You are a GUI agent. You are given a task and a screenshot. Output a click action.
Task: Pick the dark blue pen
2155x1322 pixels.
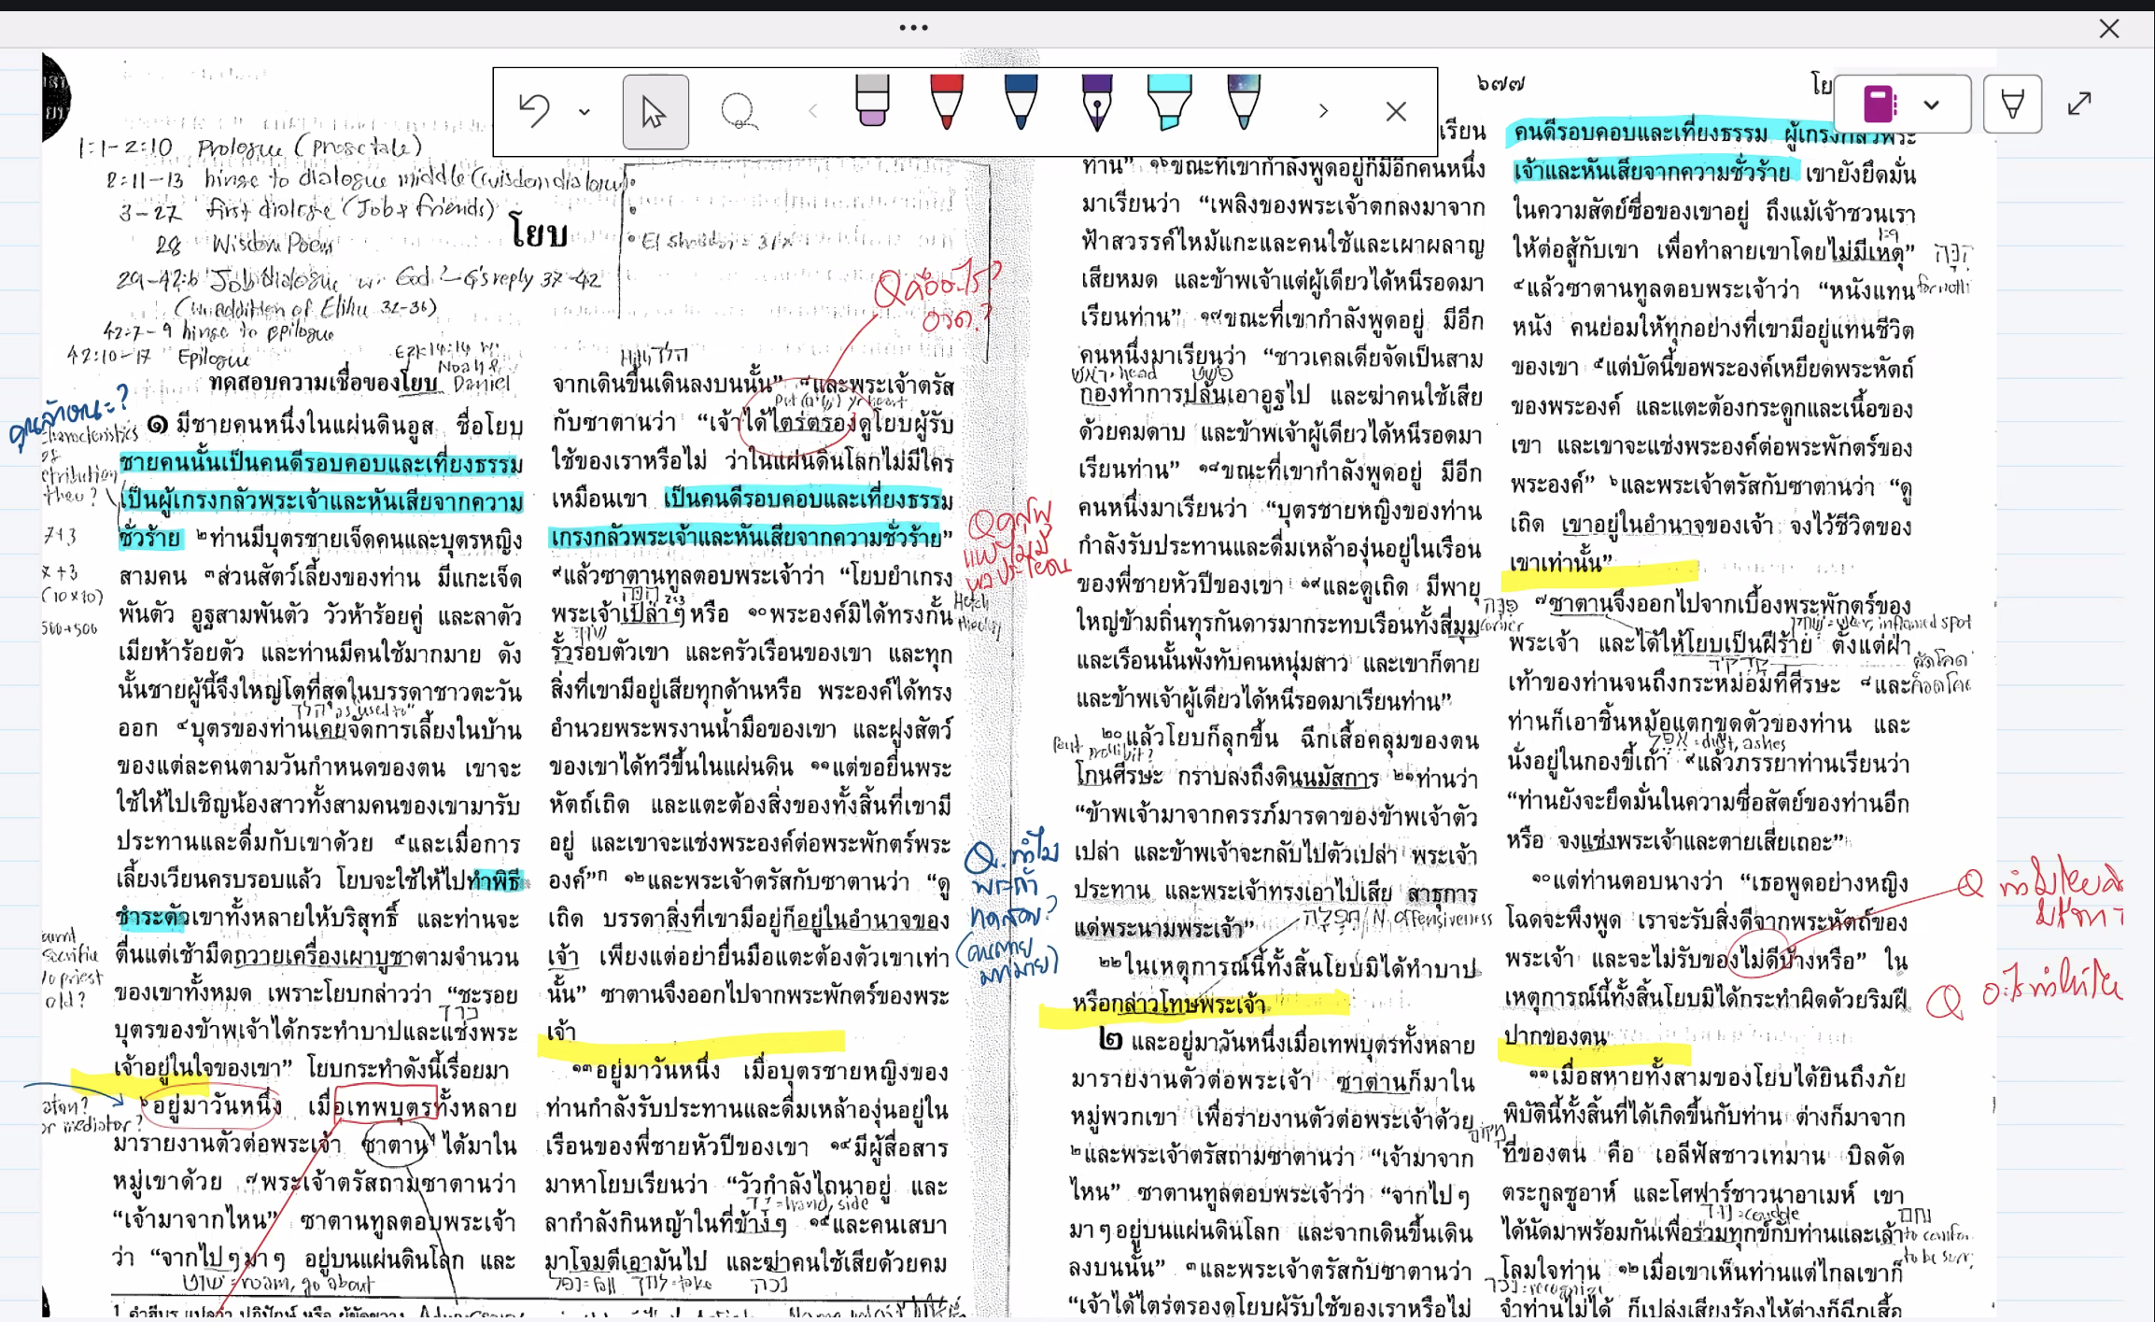(x=1021, y=101)
